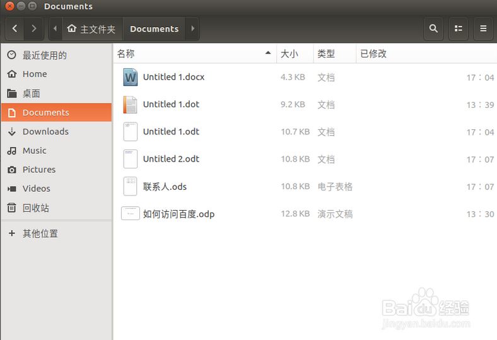Go back with the back arrow
The width and height of the screenshot is (497, 340).
pyautogui.click(x=15, y=28)
